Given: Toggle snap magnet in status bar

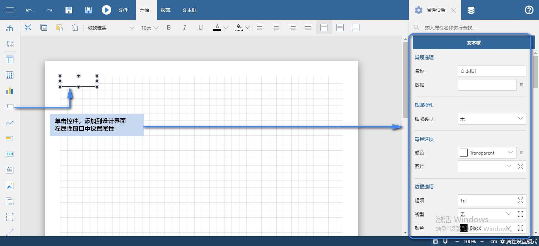Looking at the screenshot, I should tap(445, 241).
